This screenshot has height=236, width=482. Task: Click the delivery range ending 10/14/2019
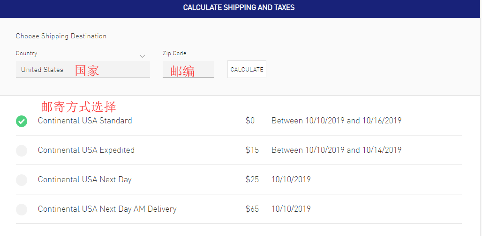(x=336, y=150)
